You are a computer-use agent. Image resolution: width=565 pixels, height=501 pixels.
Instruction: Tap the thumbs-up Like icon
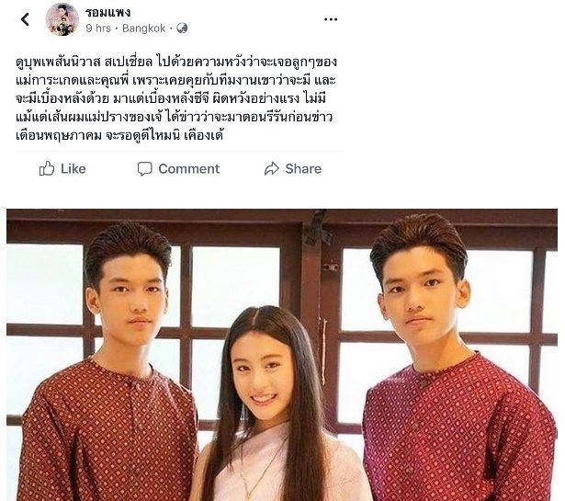point(47,168)
